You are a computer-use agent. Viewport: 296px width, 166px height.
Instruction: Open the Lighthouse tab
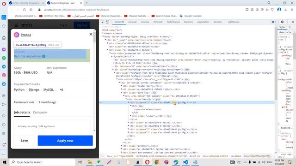[234, 22]
